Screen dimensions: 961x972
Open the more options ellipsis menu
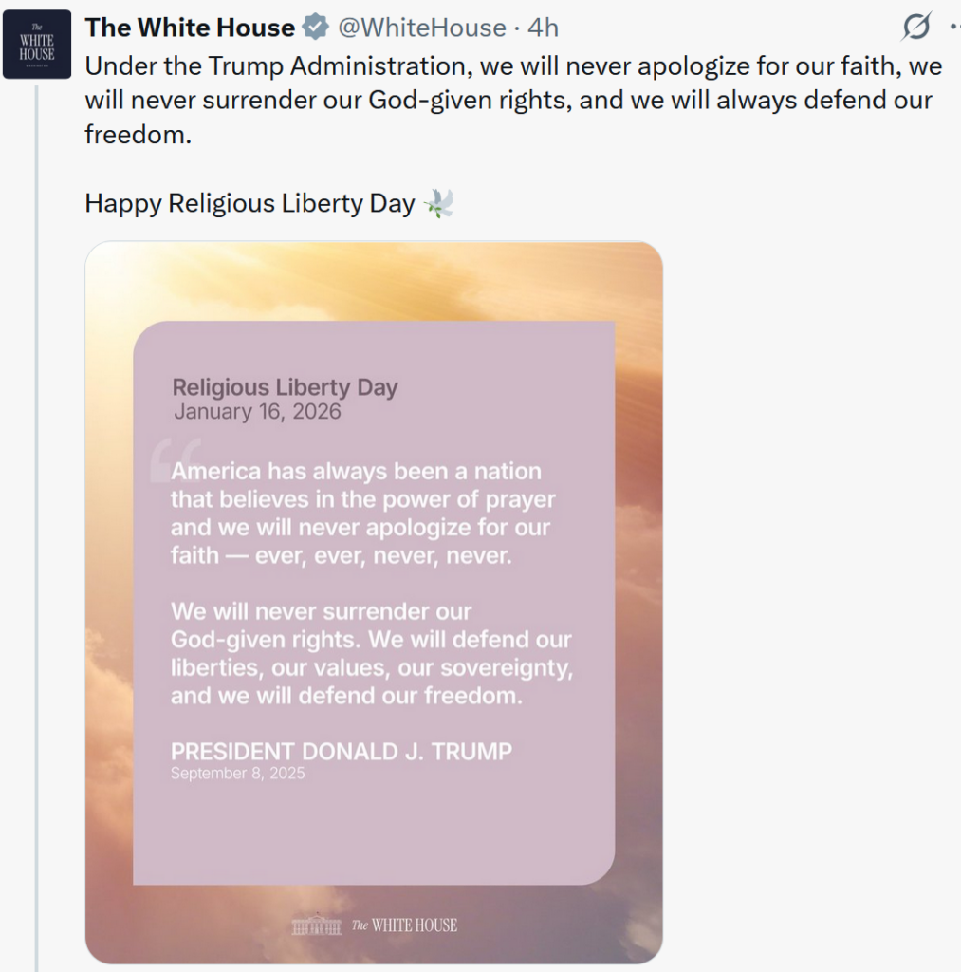[x=954, y=27]
